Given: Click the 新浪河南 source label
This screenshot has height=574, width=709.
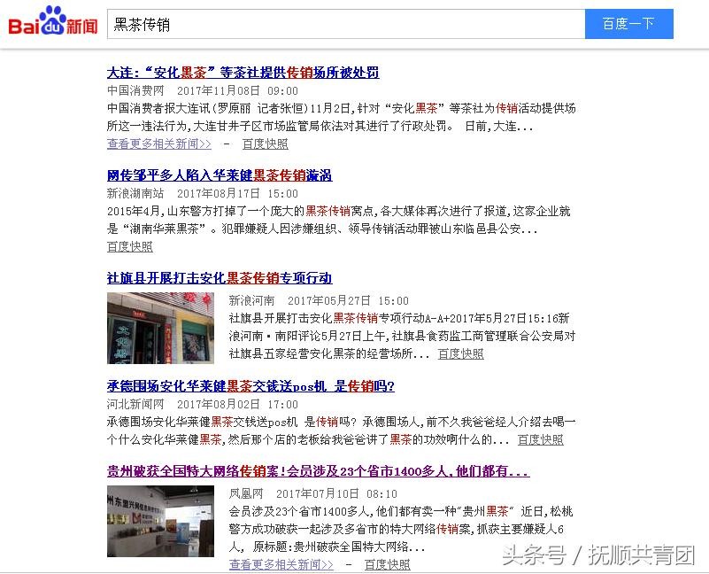Looking at the screenshot, I should point(251,300).
